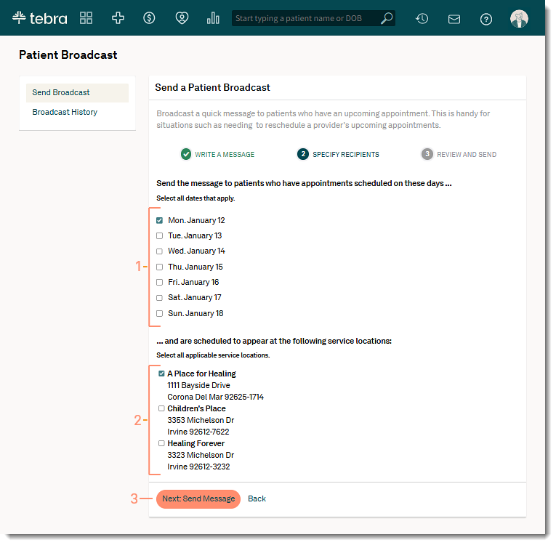Open the Engage heart icon
556x545 pixels.
(x=182, y=18)
